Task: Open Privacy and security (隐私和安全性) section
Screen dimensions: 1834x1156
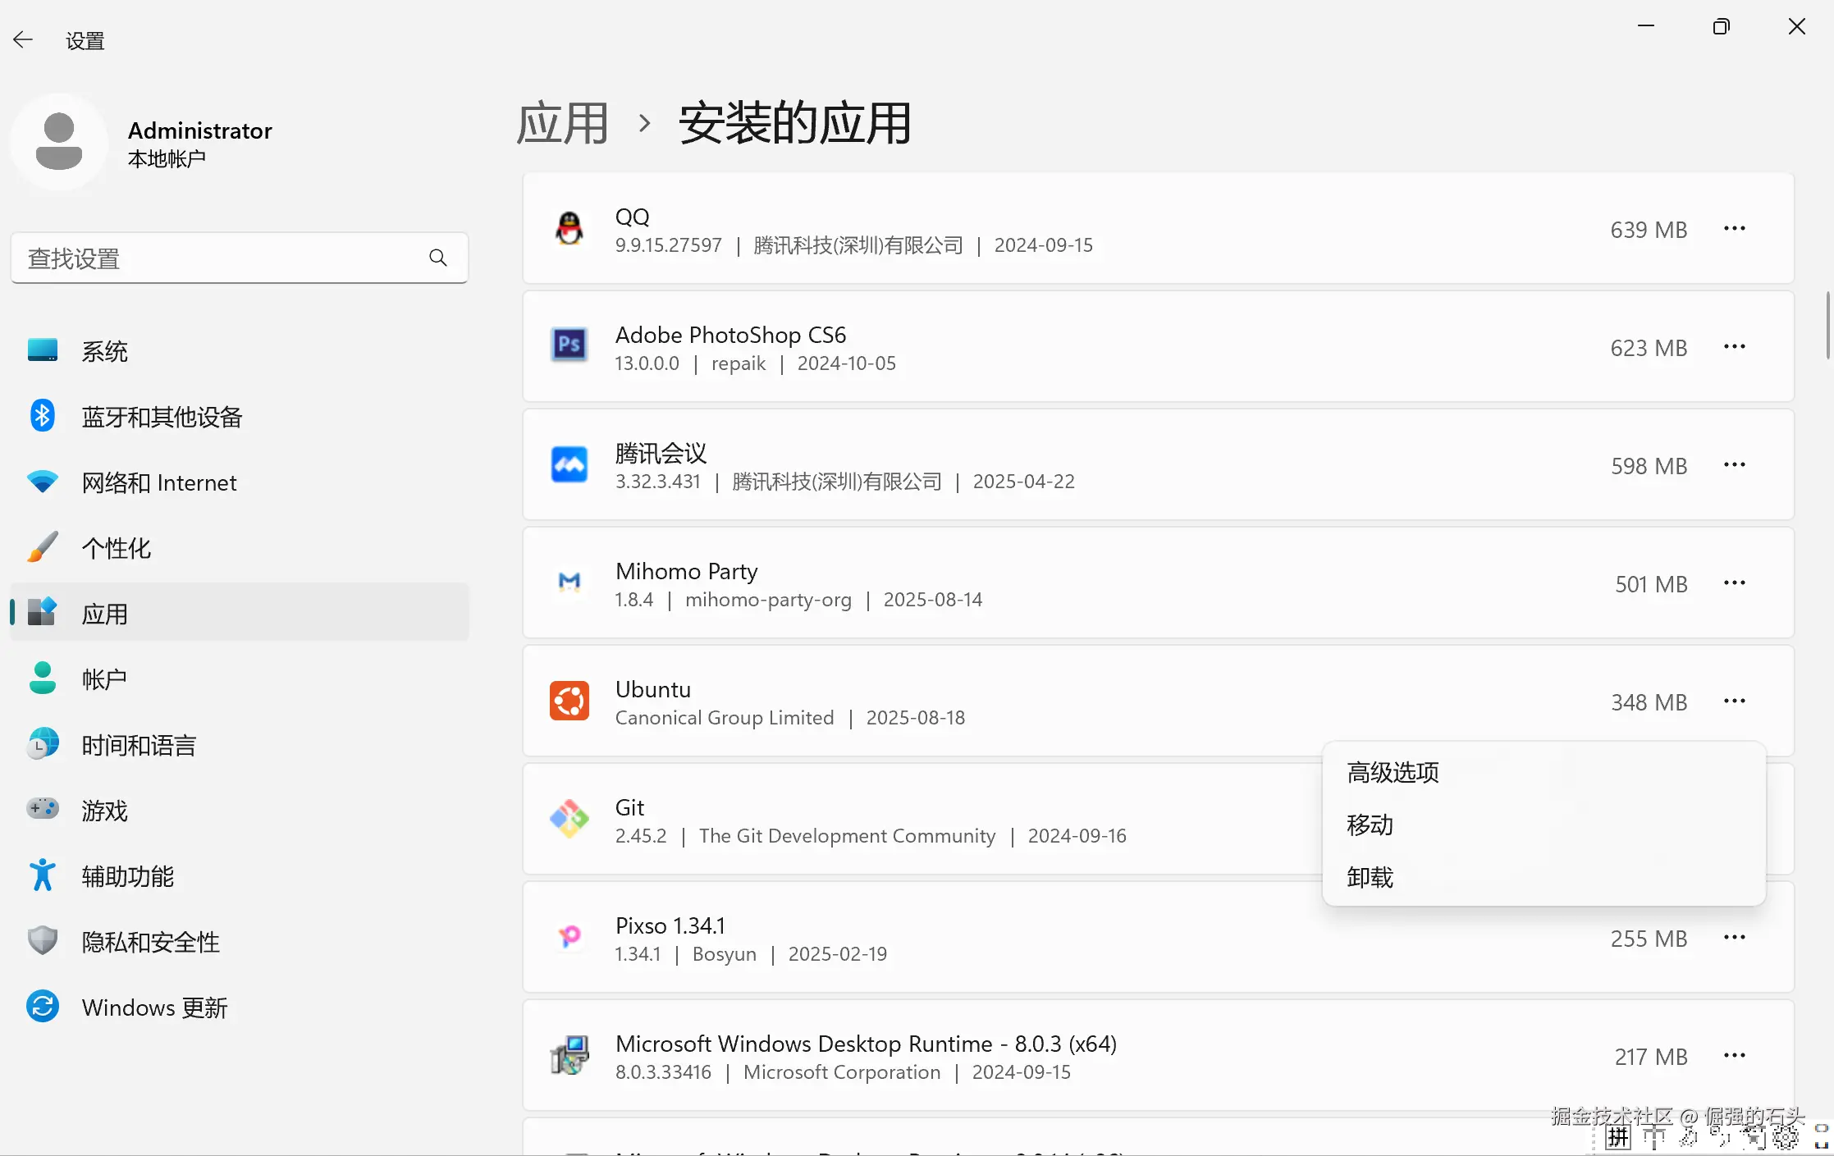Action: coord(150,942)
